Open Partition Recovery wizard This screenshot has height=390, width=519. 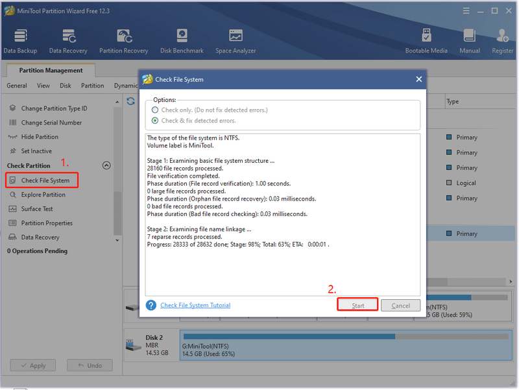(x=124, y=41)
